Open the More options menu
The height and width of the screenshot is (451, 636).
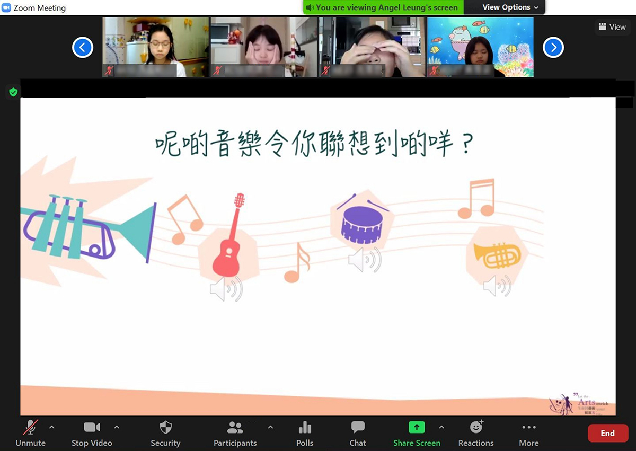(528, 433)
